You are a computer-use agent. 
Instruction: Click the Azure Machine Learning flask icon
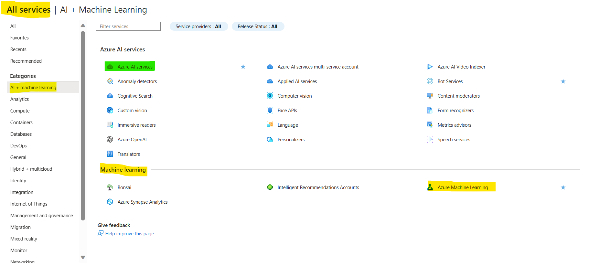[x=430, y=187]
